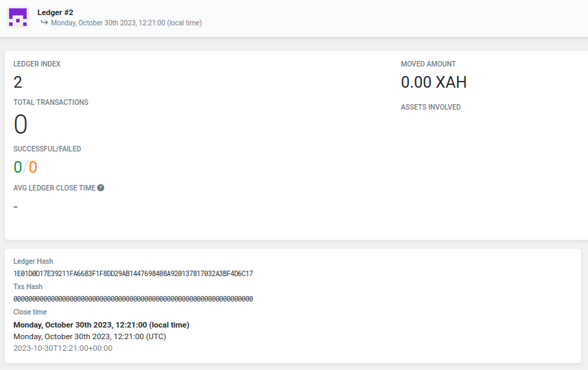Screen dimensions: 588x370
Task: Select the all-zero Txs hash value
Action: coord(133,299)
